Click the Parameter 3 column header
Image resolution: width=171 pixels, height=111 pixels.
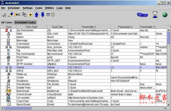[x=148, y=27]
